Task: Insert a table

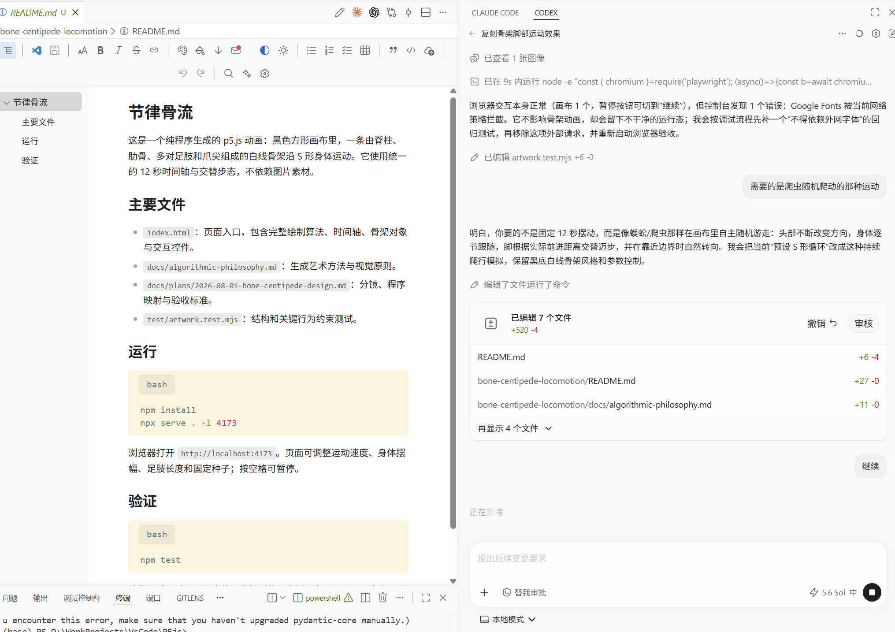Action: tap(365, 50)
